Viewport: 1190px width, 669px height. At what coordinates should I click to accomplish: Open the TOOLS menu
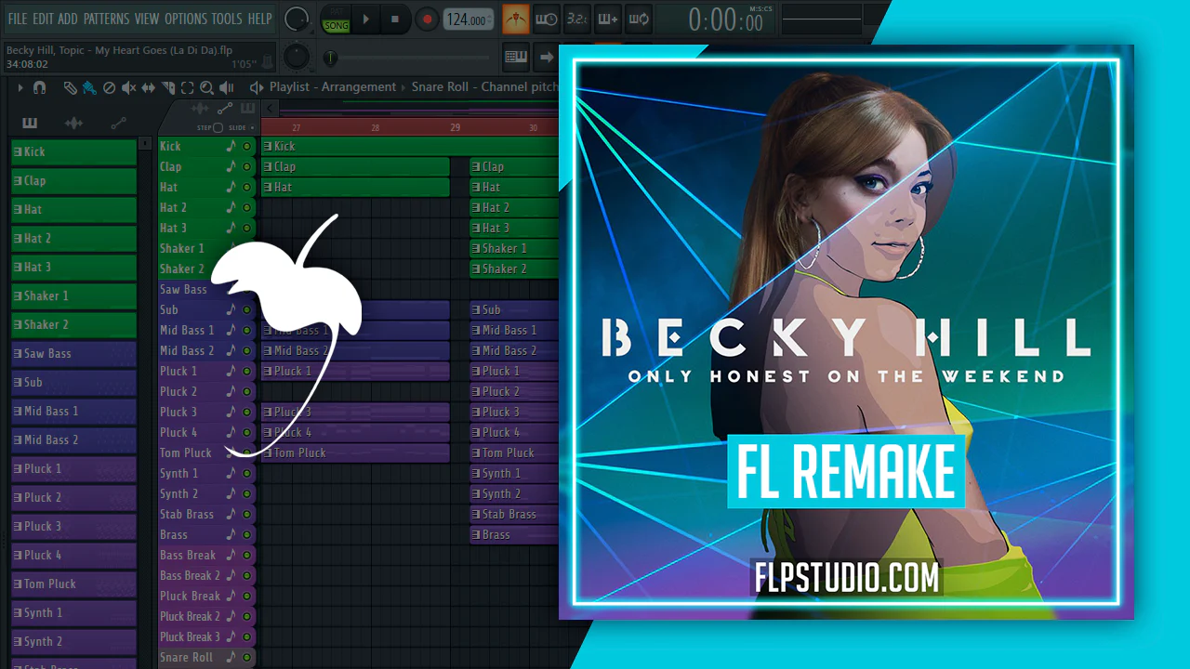coord(227,19)
